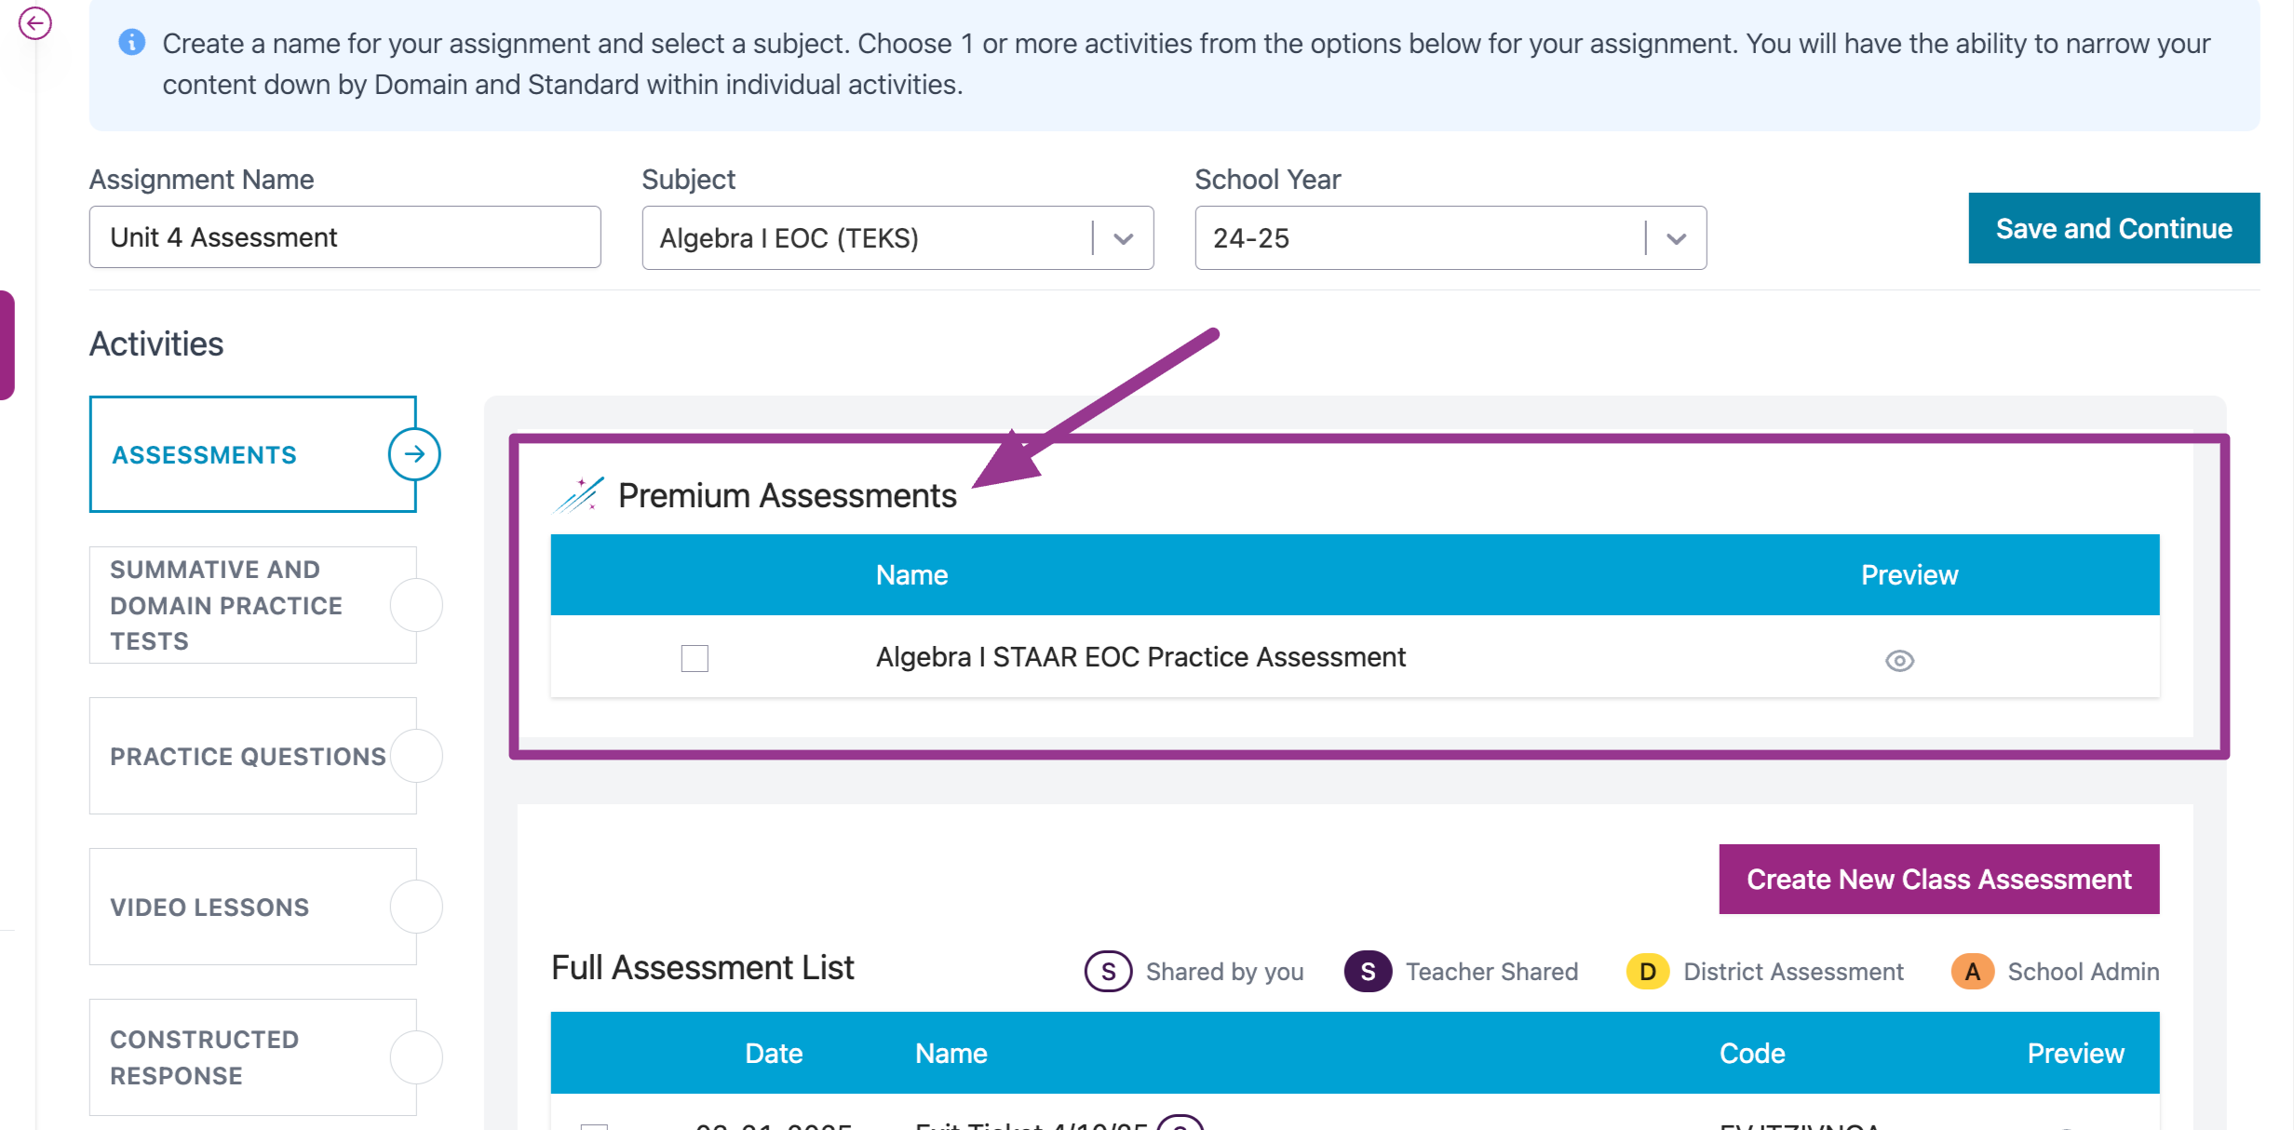Preview Algebra I STAAR EOC assessment eye icon
2294x1130 pixels.
click(1899, 660)
